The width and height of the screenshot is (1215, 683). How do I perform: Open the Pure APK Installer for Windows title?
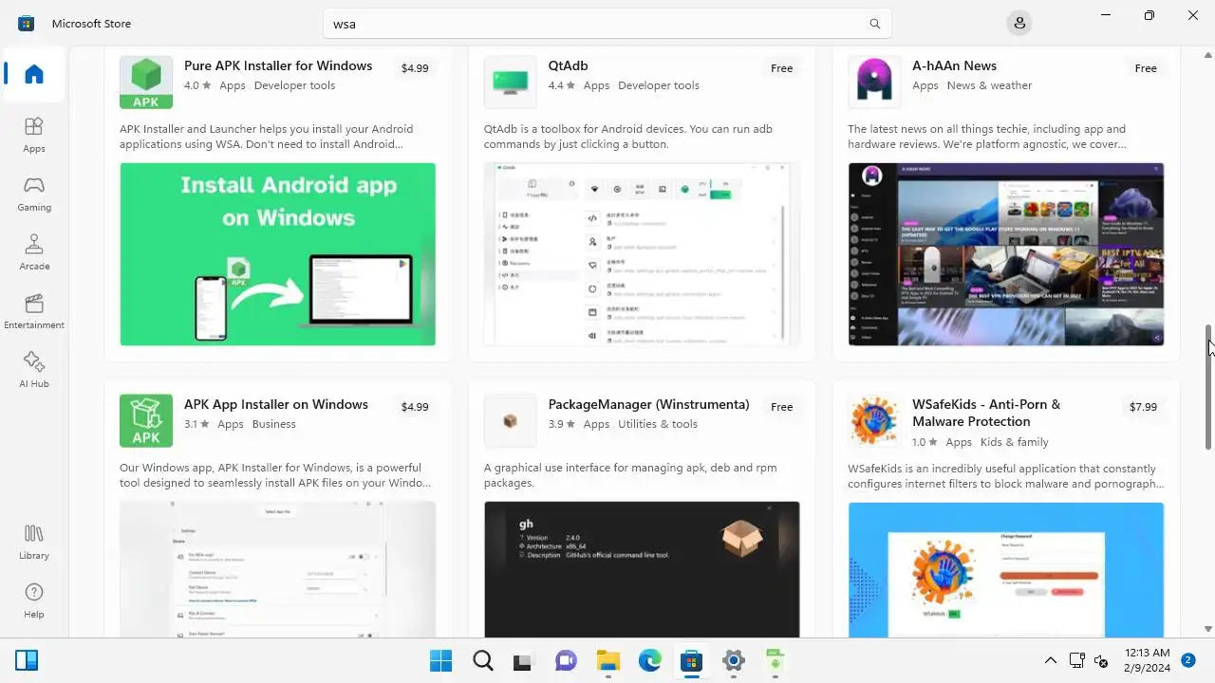point(278,65)
